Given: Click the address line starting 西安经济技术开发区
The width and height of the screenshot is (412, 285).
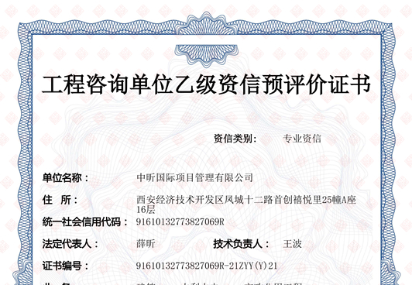Looking at the screenshot, I should point(246,200).
